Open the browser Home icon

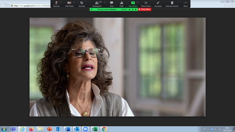pos(225,5)
